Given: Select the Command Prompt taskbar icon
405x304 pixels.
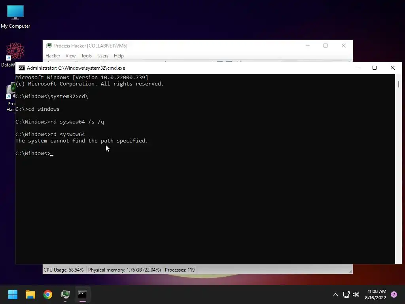Looking at the screenshot, I should 82,294.
